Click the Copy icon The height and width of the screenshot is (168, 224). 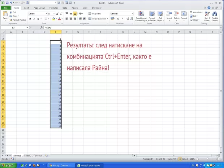11,16
